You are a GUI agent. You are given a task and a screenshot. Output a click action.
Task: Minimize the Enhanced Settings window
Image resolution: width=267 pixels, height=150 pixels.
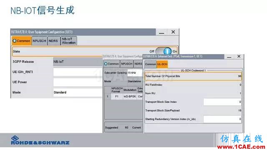(229, 57)
